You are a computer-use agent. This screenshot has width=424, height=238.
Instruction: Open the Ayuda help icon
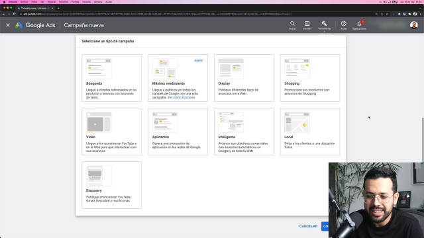pyautogui.click(x=343, y=25)
